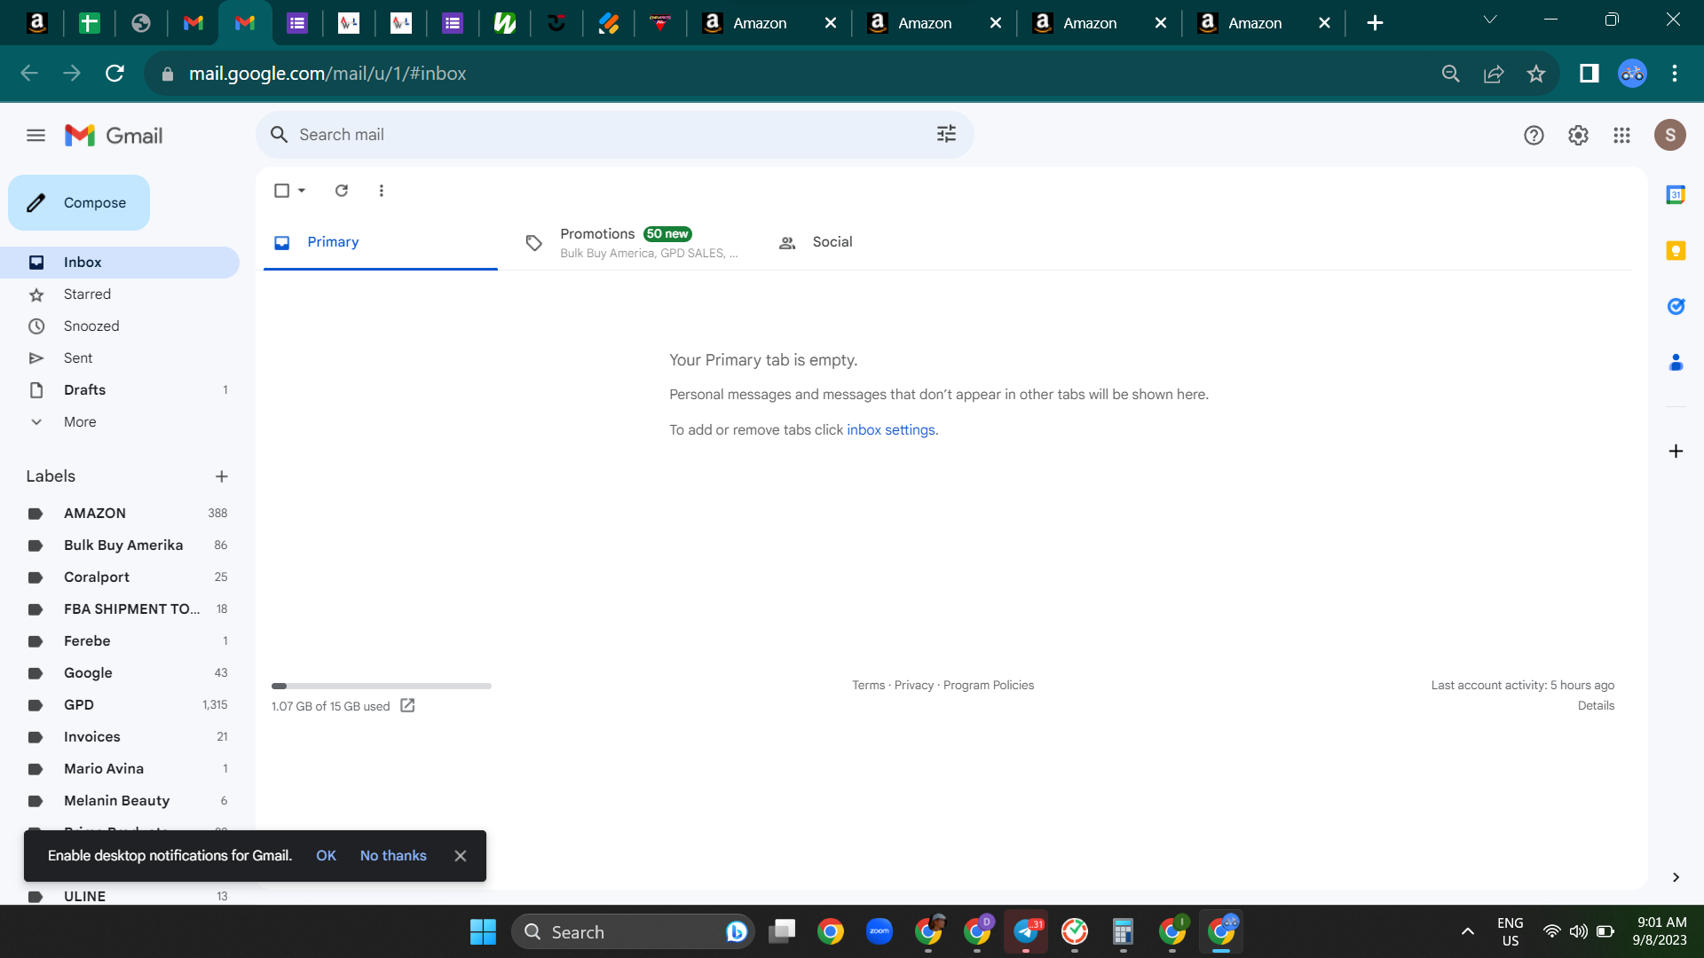Click the inbox settings link

point(890,430)
